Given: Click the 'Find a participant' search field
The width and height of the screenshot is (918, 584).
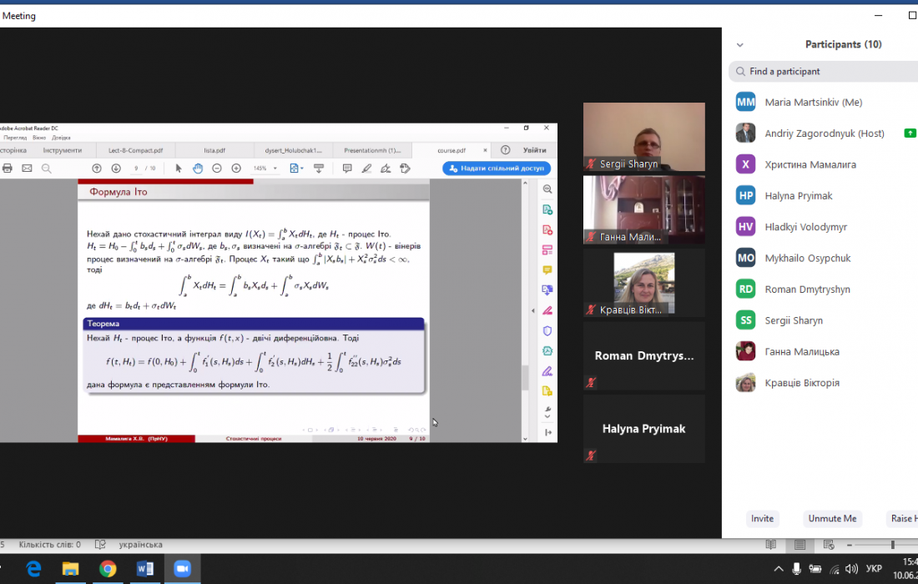Looking at the screenshot, I should point(822,72).
